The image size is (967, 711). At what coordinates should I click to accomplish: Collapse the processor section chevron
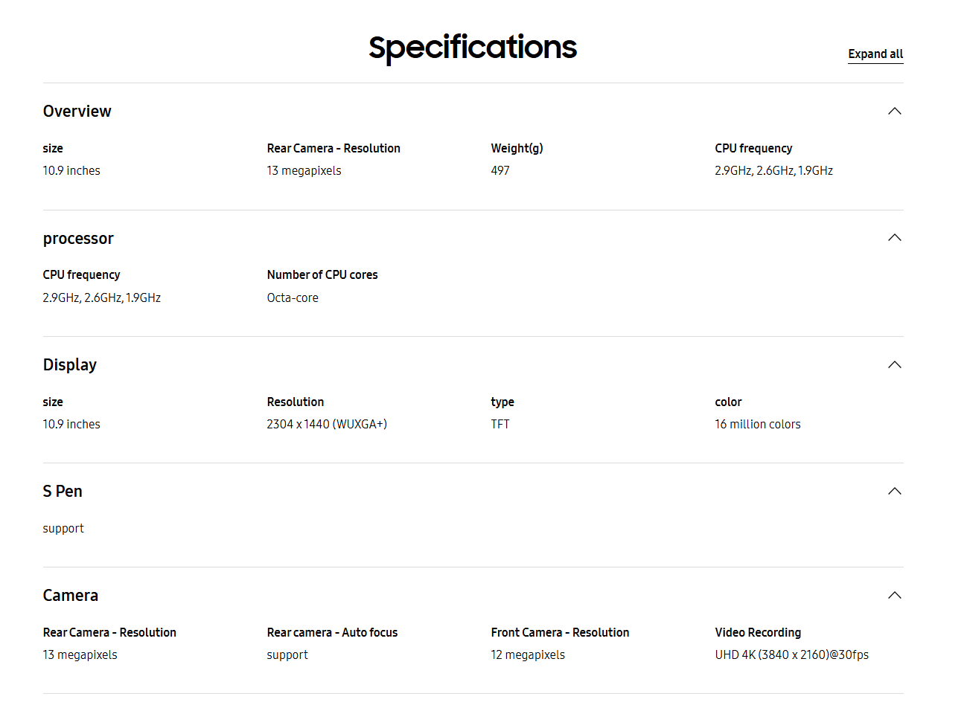click(x=895, y=238)
